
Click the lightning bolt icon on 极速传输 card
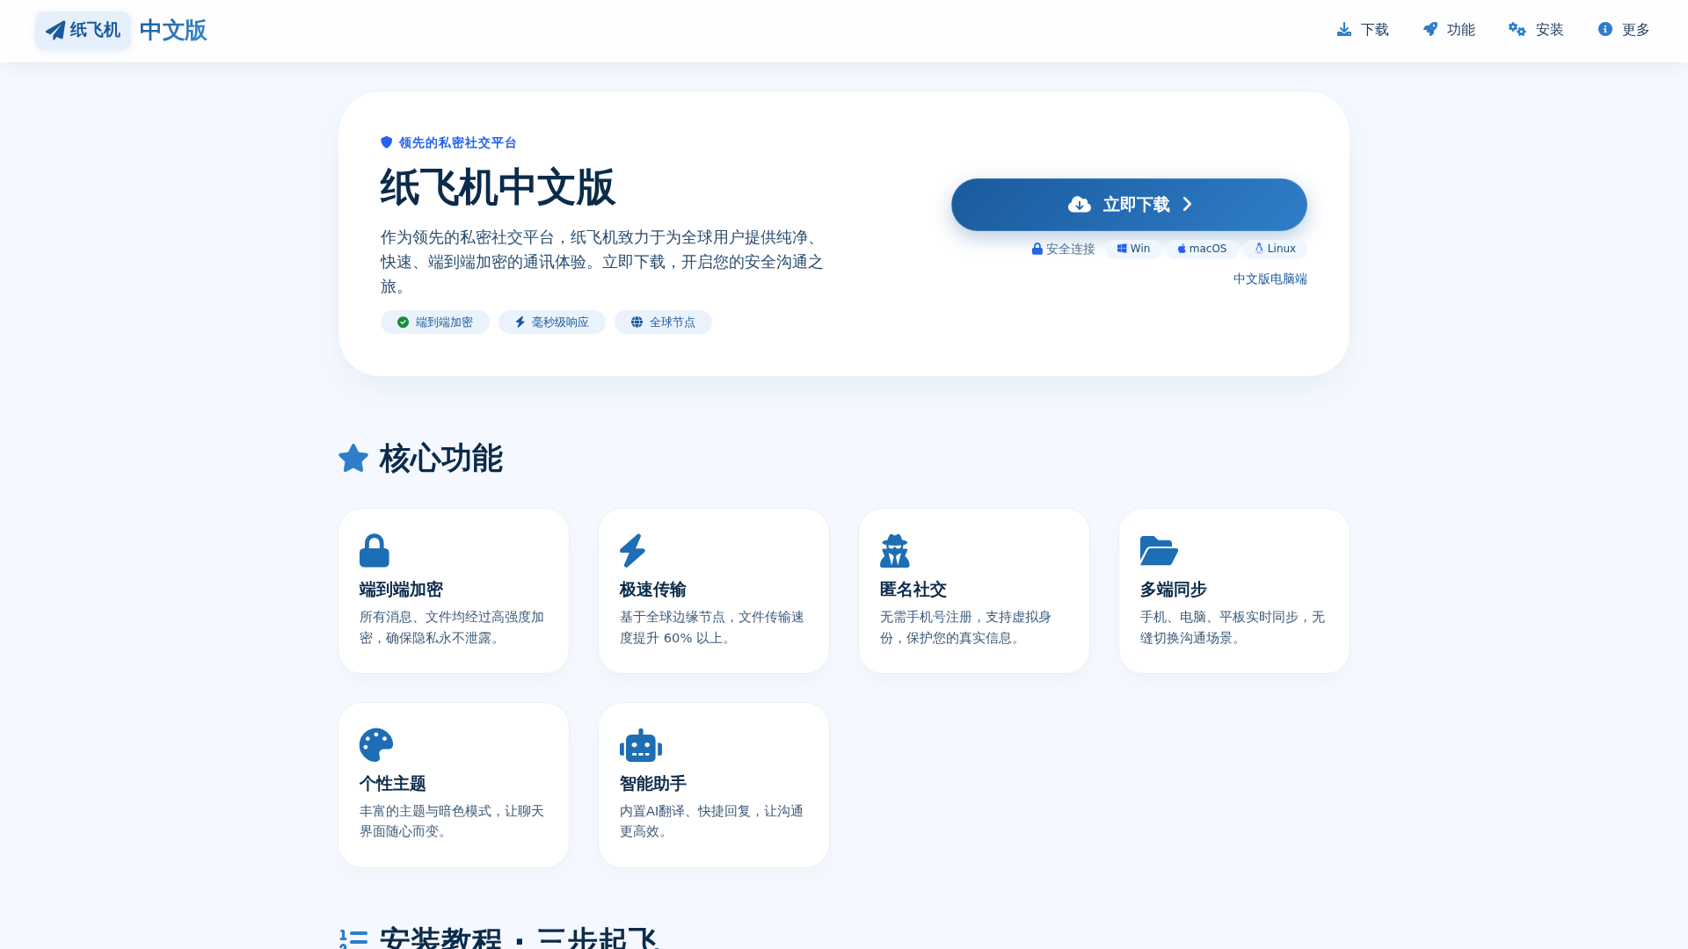click(632, 551)
